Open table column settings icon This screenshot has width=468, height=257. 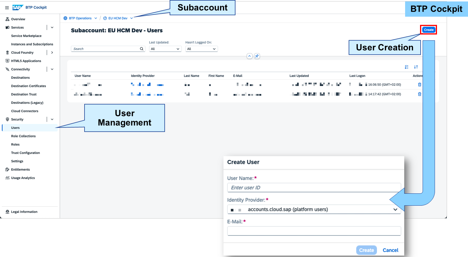pos(407,67)
